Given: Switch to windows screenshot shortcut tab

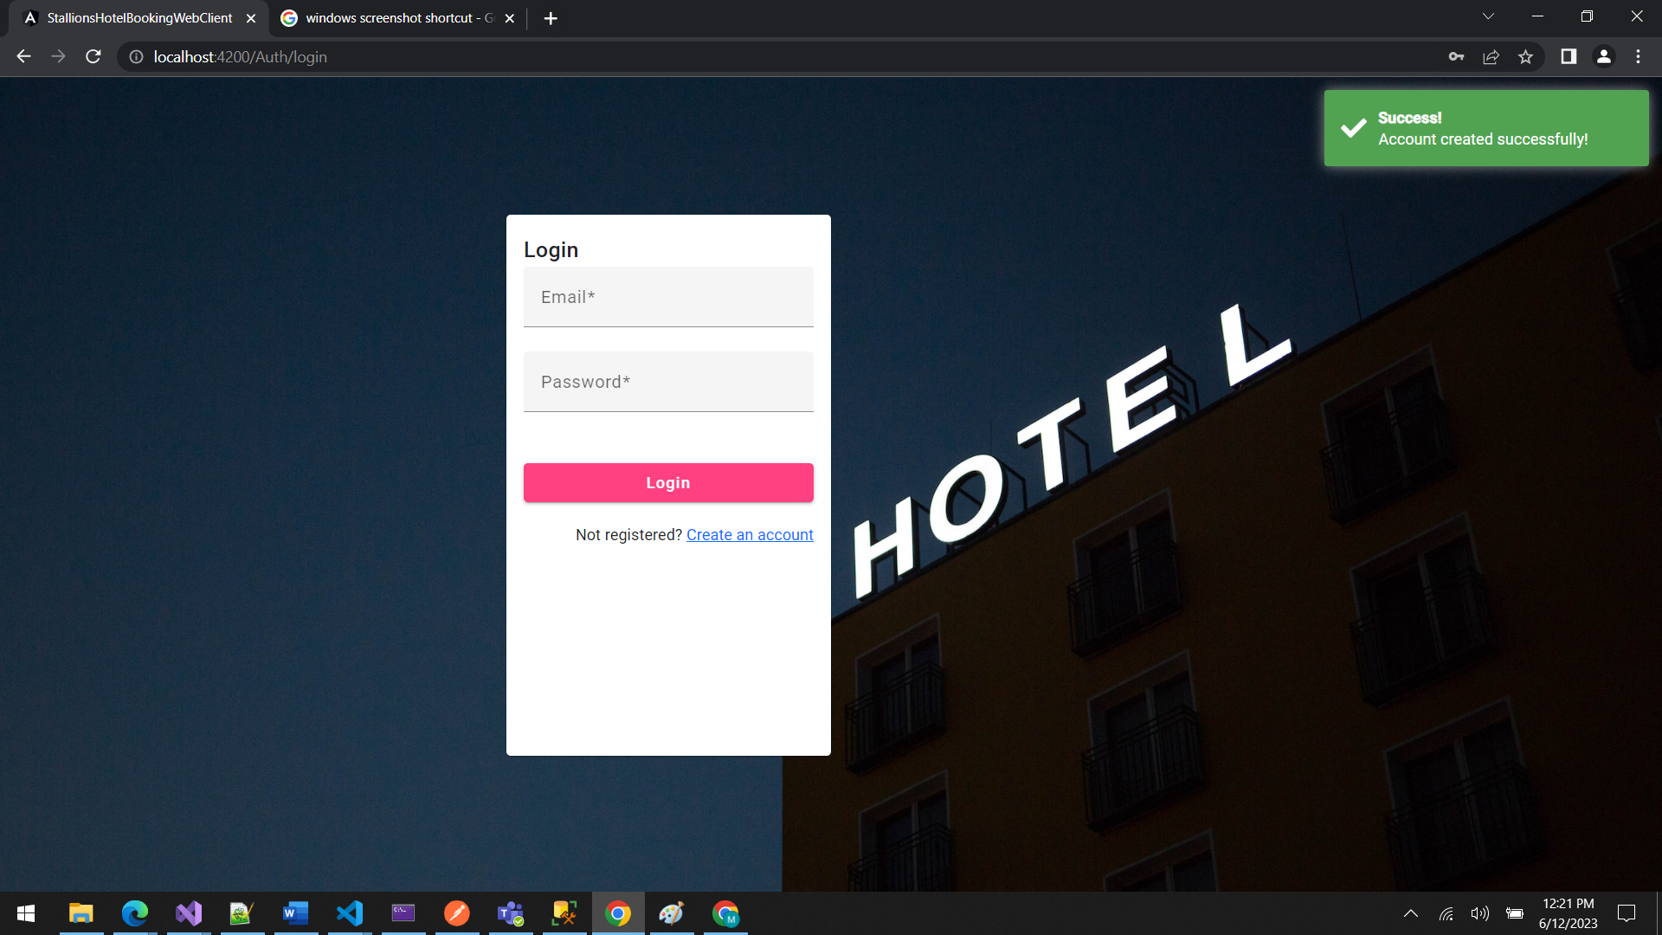Looking at the screenshot, I should [x=398, y=18].
